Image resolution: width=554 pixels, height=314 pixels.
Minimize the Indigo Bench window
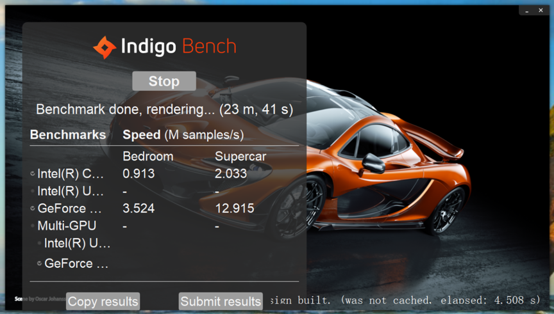pos(527,11)
